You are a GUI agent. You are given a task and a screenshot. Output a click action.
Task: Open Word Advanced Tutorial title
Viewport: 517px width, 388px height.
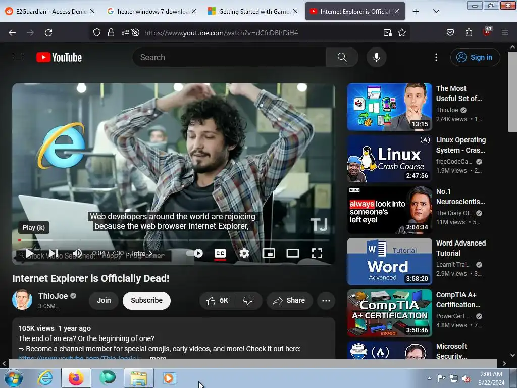point(461,248)
